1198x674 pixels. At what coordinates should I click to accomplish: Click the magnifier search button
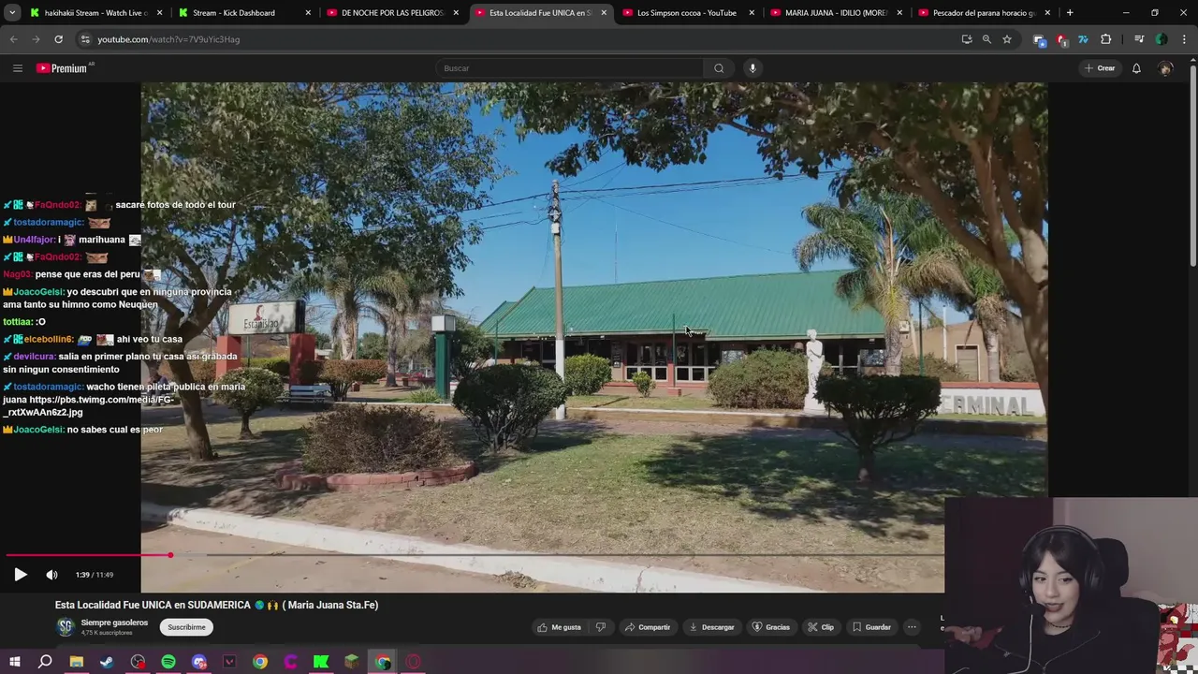coord(719,68)
